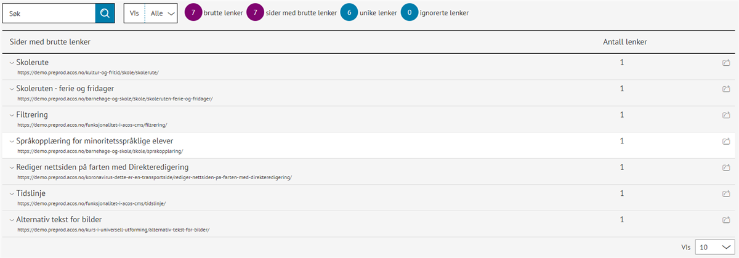Image resolution: width=739 pixels, height=258 pixels.
Task: Expand the Skolerute row chevron
Action: click(x=12, y=62)
